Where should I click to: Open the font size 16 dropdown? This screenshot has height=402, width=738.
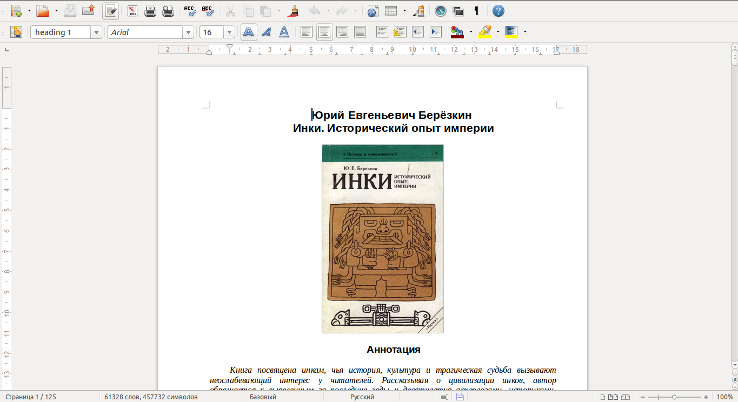pyautogui.click(x=230, y=32)
